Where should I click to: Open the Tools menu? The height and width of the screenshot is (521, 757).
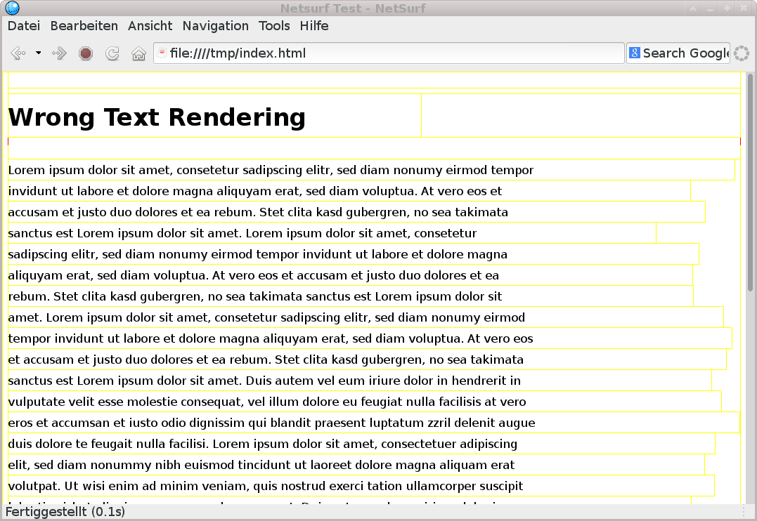tap(274, 26)
